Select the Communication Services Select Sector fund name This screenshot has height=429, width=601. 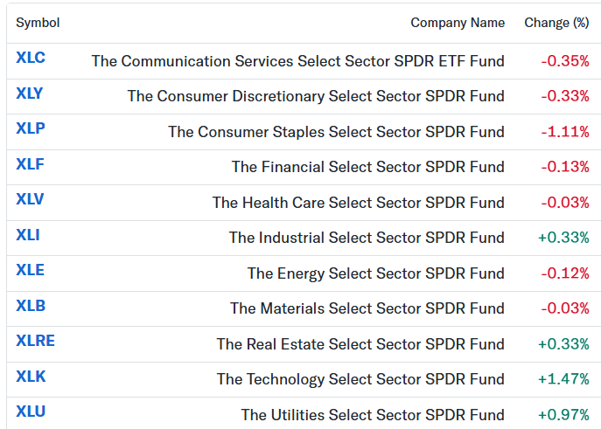[x=297, y=61]
